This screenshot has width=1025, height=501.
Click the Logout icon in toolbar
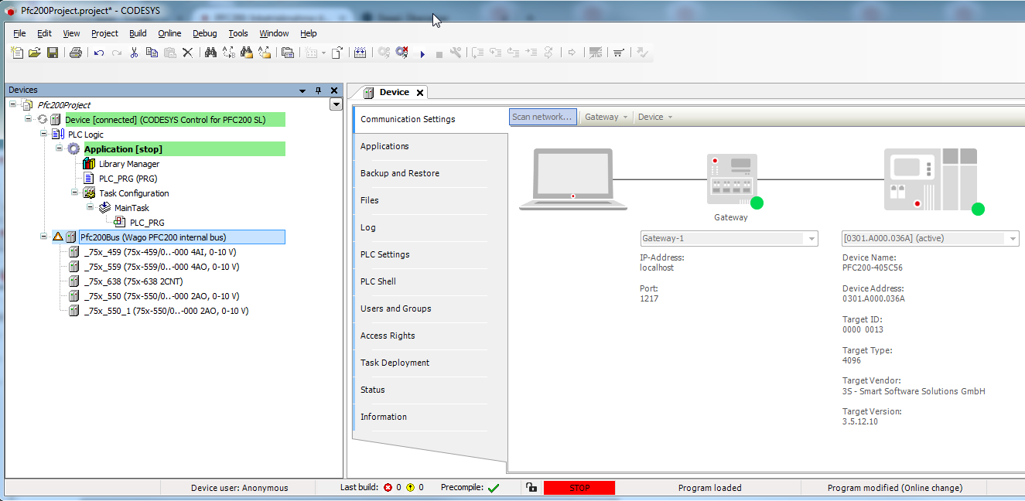pos(402,53)
